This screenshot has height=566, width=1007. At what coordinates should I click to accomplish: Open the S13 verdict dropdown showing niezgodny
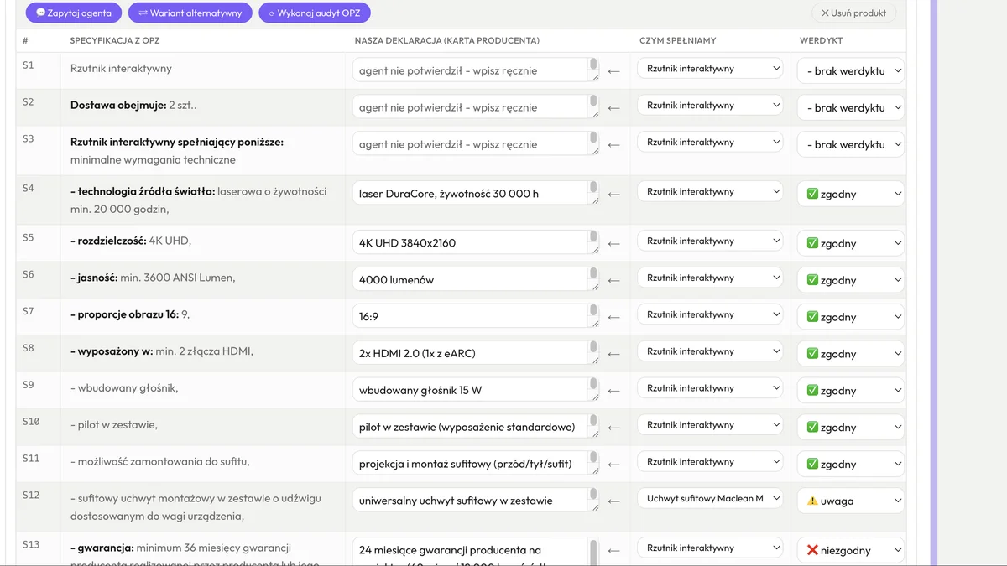click(x=851, y=550)
